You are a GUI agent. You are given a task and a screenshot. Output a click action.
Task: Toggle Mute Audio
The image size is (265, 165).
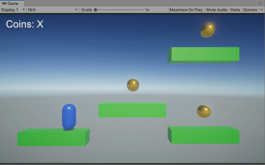point(217,10)
